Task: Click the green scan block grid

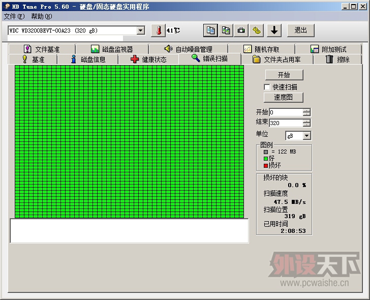Action: 129,142
